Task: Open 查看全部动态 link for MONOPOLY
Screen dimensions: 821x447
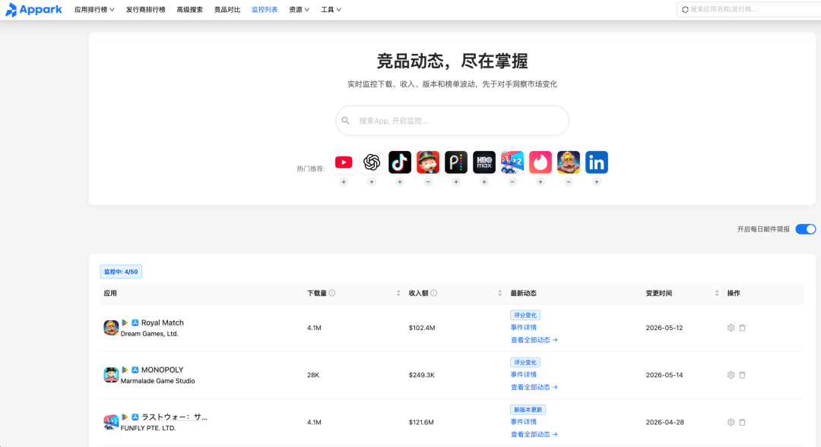Action: point(534,387)
